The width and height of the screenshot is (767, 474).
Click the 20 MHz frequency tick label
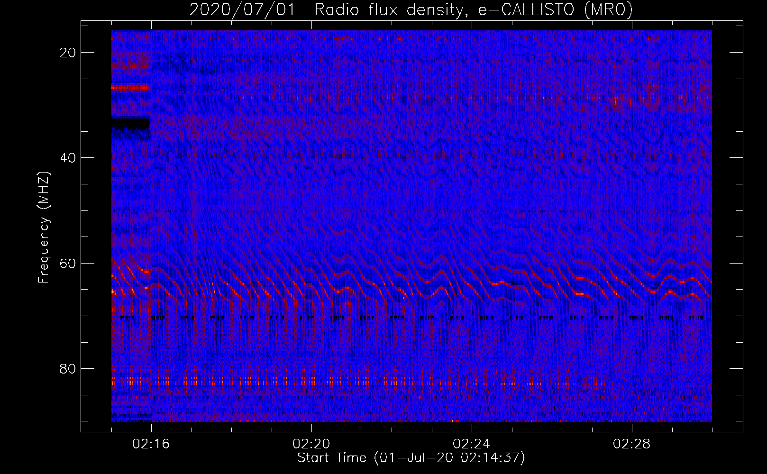[68, 53]
